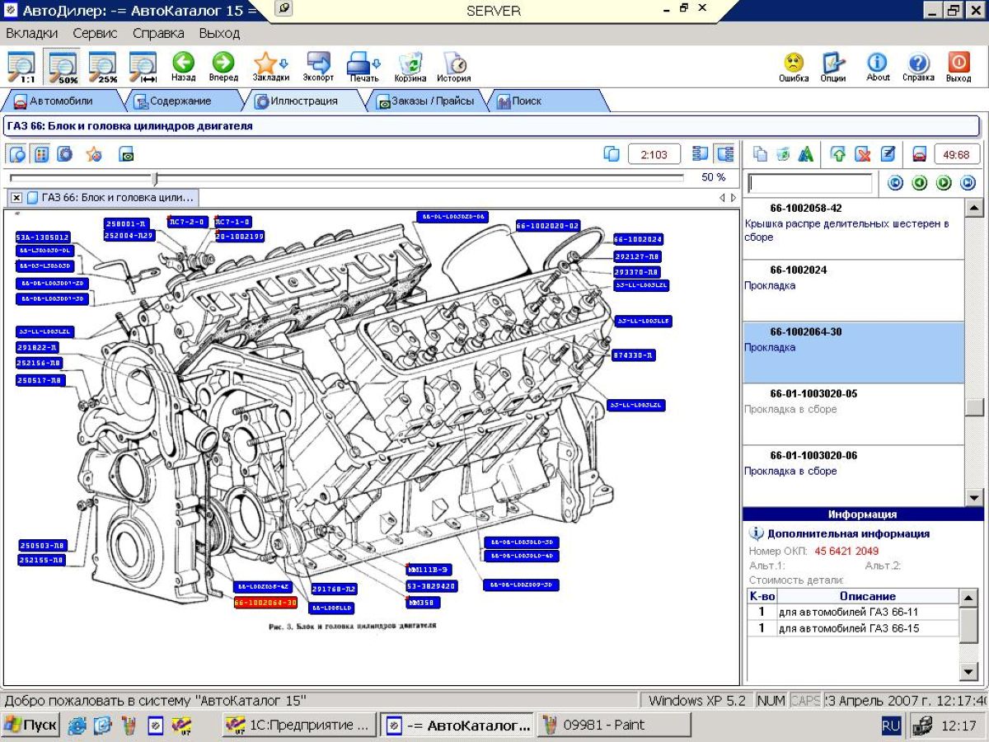Switch to 09981 - Paint taskbar window
Image resolution: width=989 pixels, height=742 pixels.
click(614, 726)
